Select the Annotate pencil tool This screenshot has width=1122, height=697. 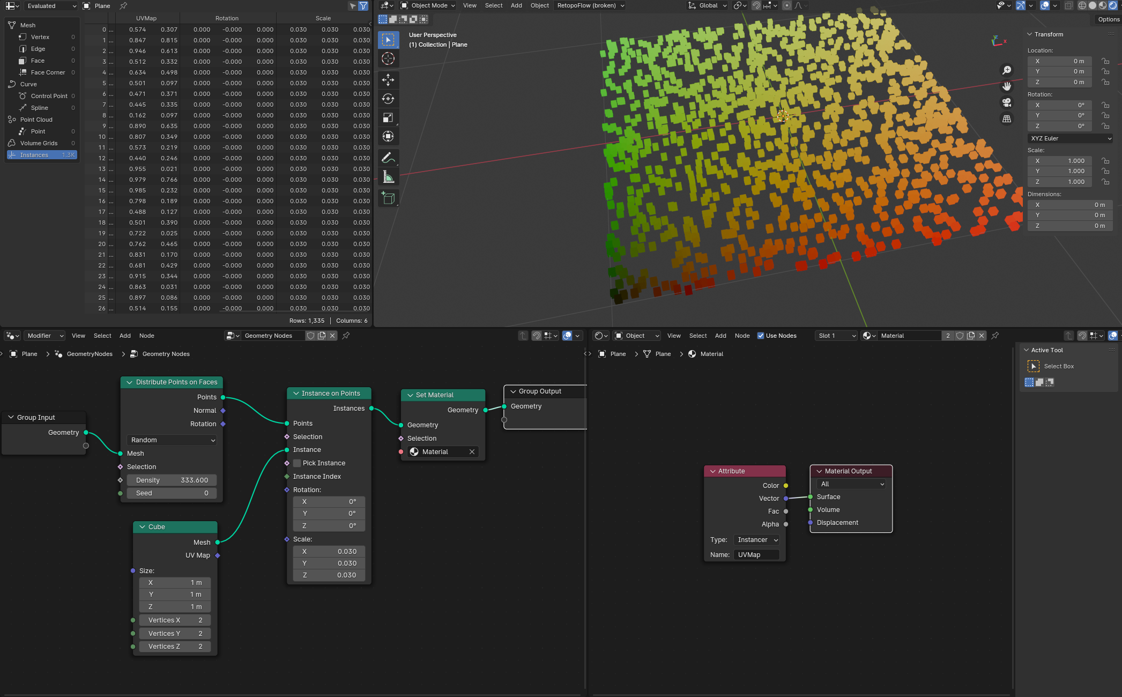388,158
